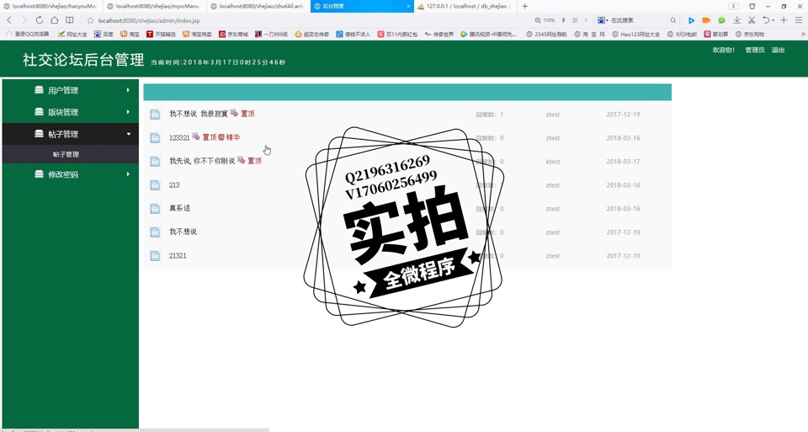Click the 置顶 link on post 我先说
The width and height of the screenshot is (808, 432).
[x=254, y=161]
